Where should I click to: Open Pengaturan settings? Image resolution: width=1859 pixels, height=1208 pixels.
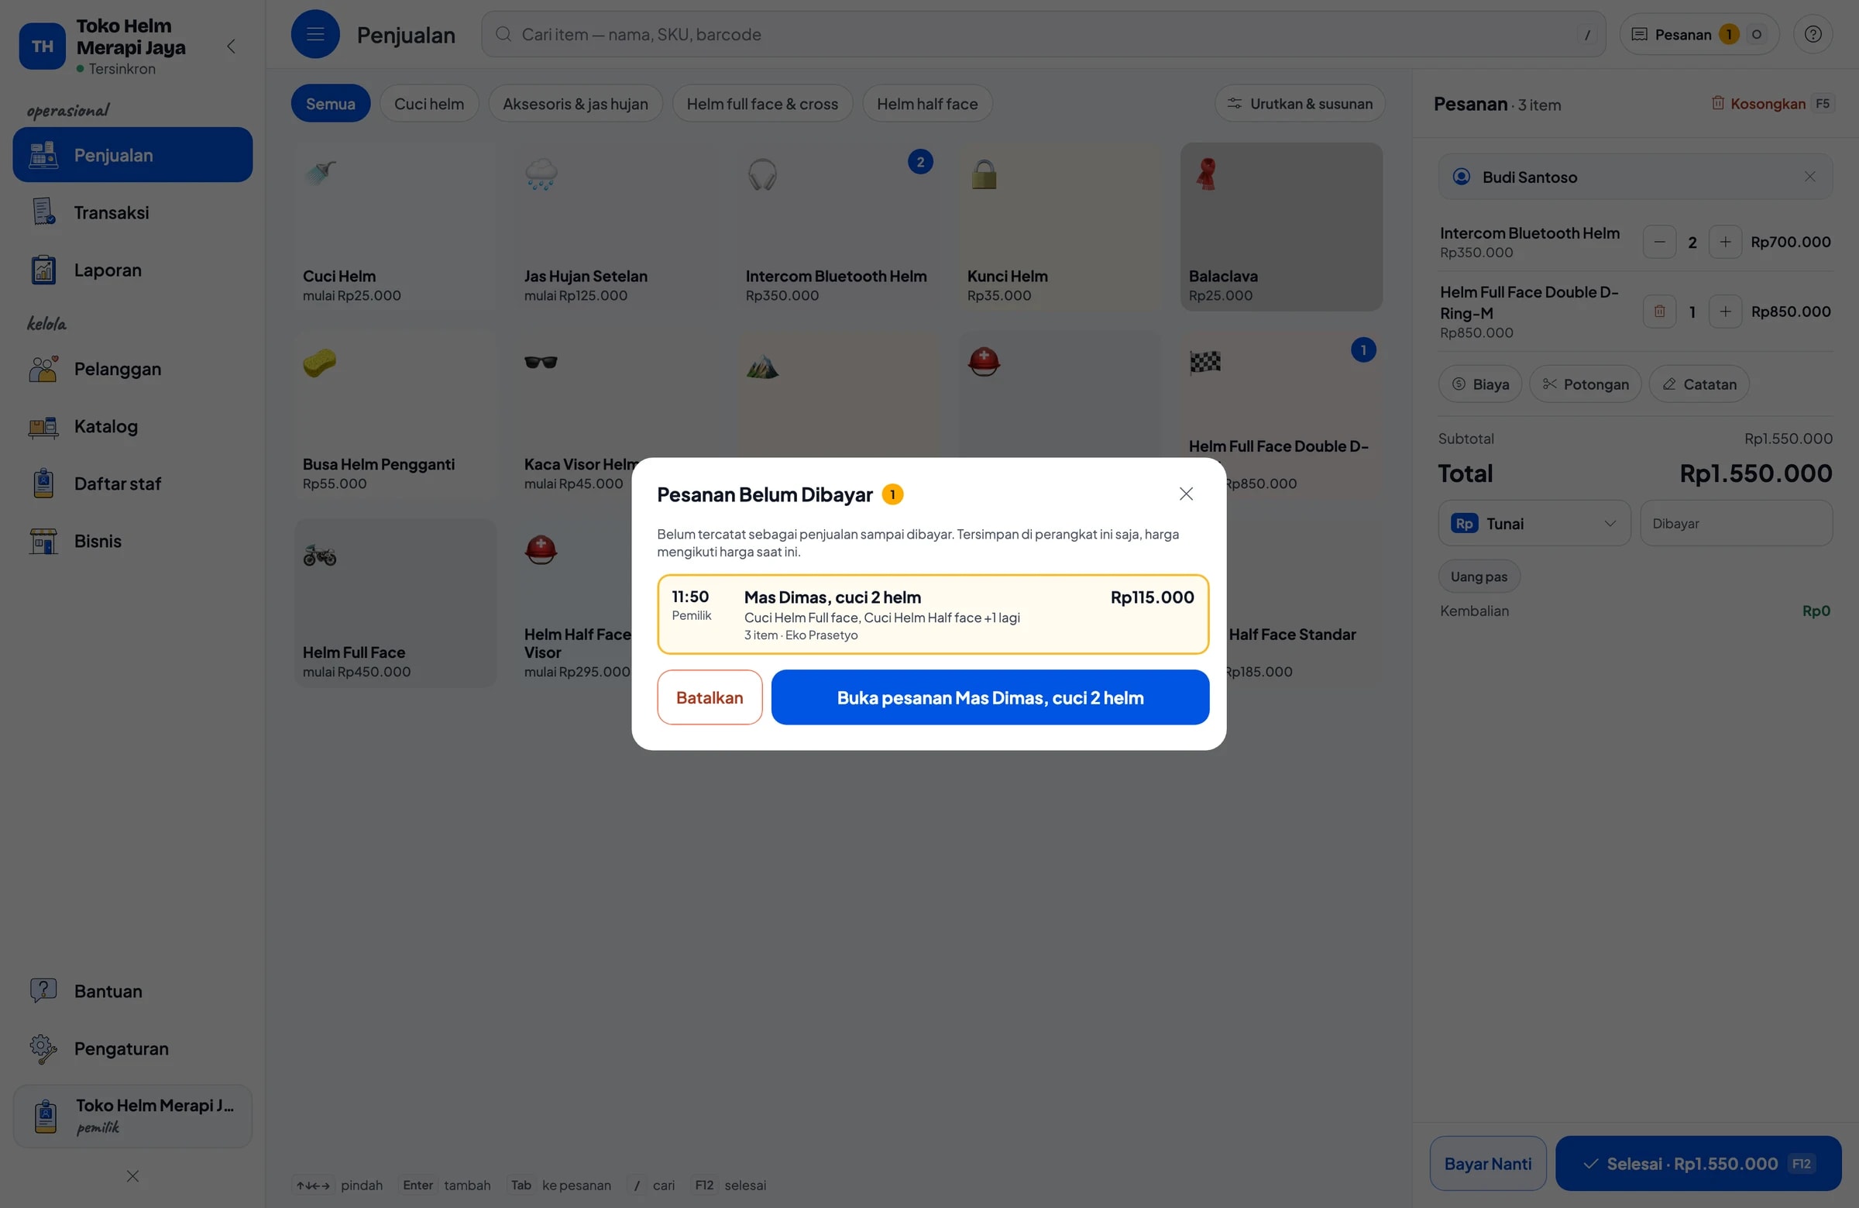(132, 1048)
